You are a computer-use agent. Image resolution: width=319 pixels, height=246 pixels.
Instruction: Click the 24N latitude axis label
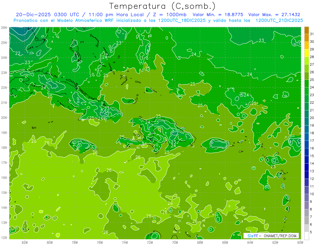[3, 58]
